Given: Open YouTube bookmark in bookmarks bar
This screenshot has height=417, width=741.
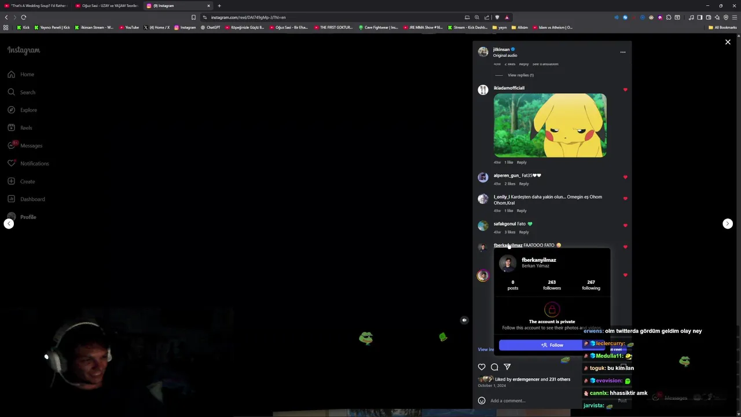Looking at the screenshot, I should (x=129, y=27).
